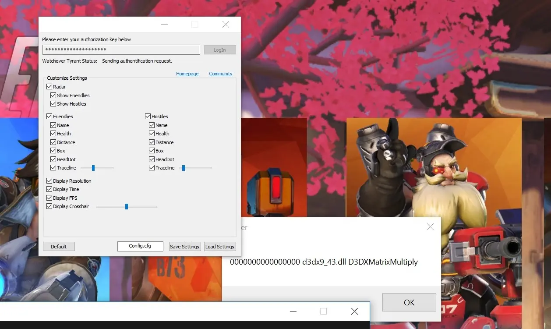Toggle Show Friendlies under Radar

(x=53, y=96)
